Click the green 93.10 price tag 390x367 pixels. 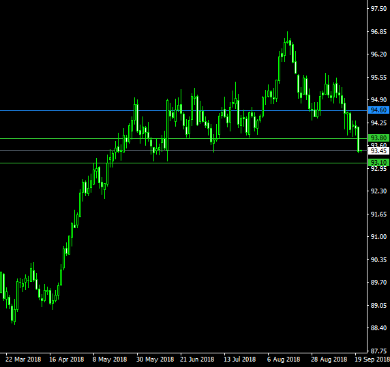coord(378,163)
